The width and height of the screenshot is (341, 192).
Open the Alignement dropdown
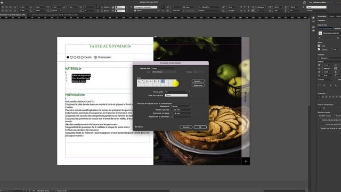tap(181, 106)
